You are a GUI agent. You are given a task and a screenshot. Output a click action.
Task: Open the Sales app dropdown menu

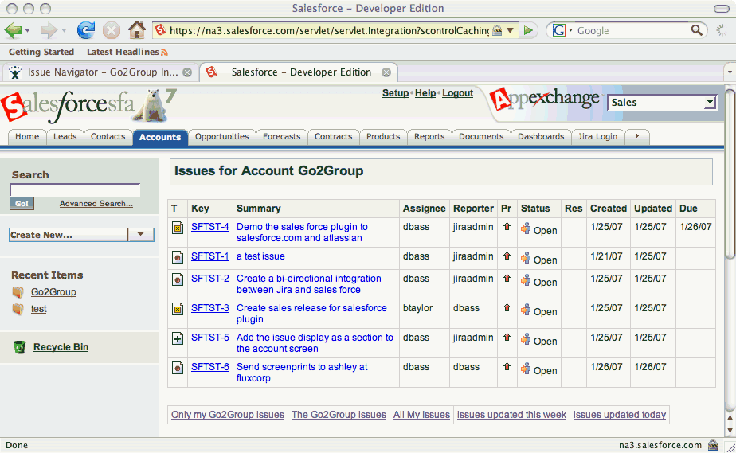click(x=710, y=103)
